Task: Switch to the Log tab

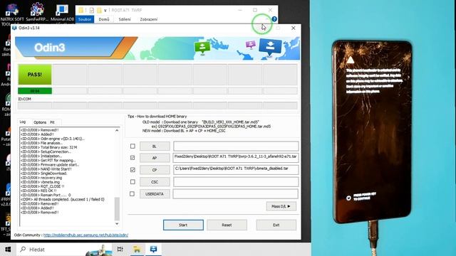Action: click(x=23, y=122)
